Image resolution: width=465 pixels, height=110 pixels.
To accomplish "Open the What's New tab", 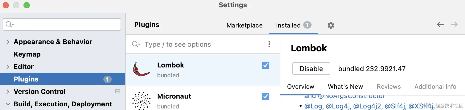I will coord(345,87).
